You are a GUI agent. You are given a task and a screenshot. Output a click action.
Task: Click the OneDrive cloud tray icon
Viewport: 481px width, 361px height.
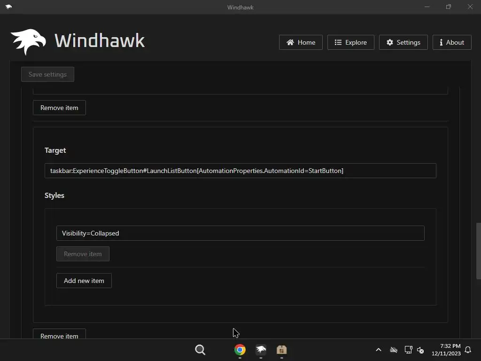click(x=394, y=350)
